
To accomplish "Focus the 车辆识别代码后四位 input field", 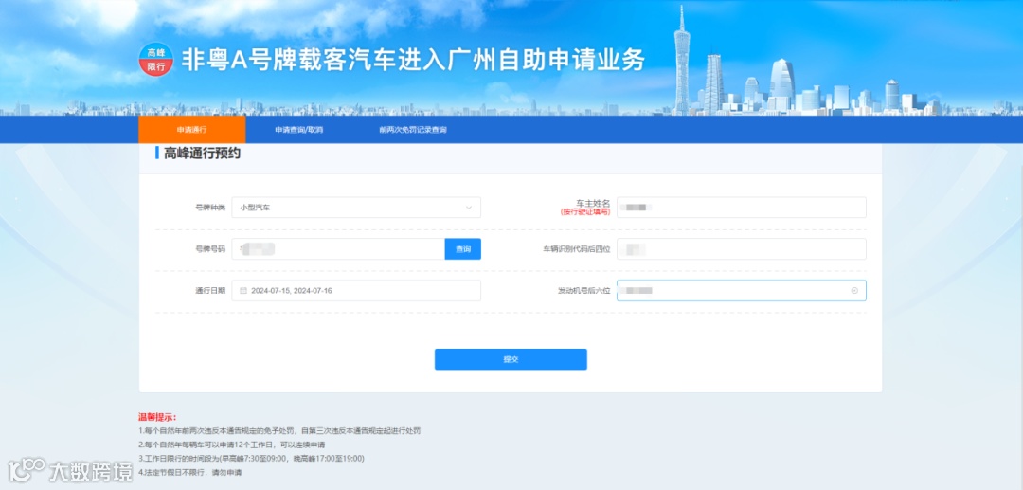I will (741, 249).
